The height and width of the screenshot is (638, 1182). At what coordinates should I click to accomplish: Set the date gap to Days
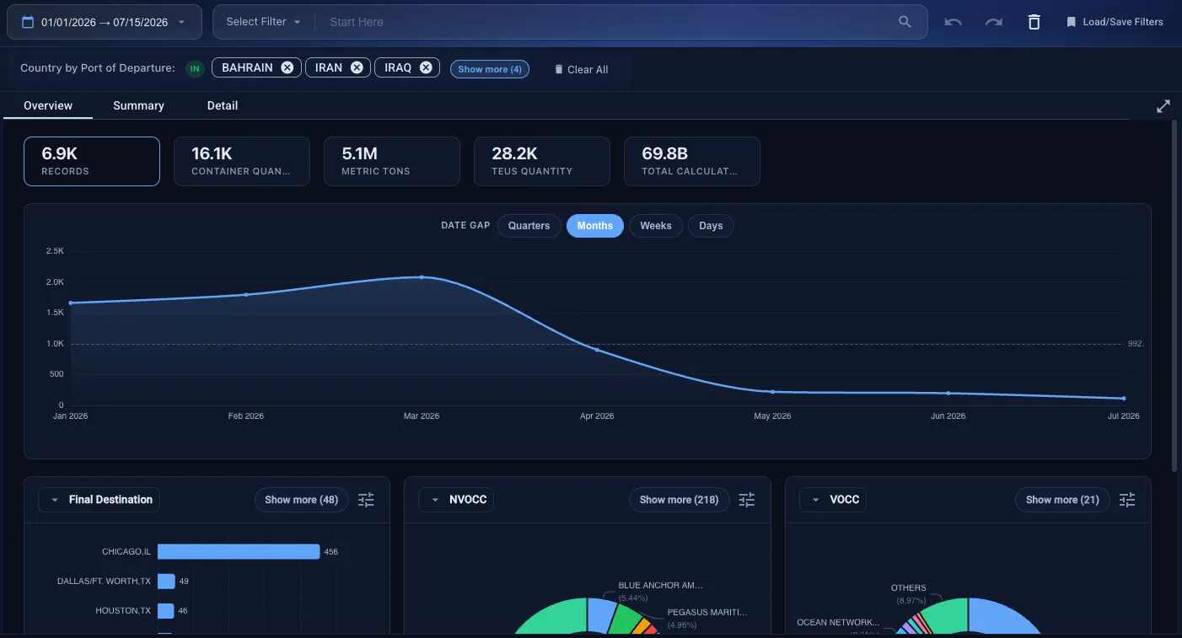(x=711, y=226)
